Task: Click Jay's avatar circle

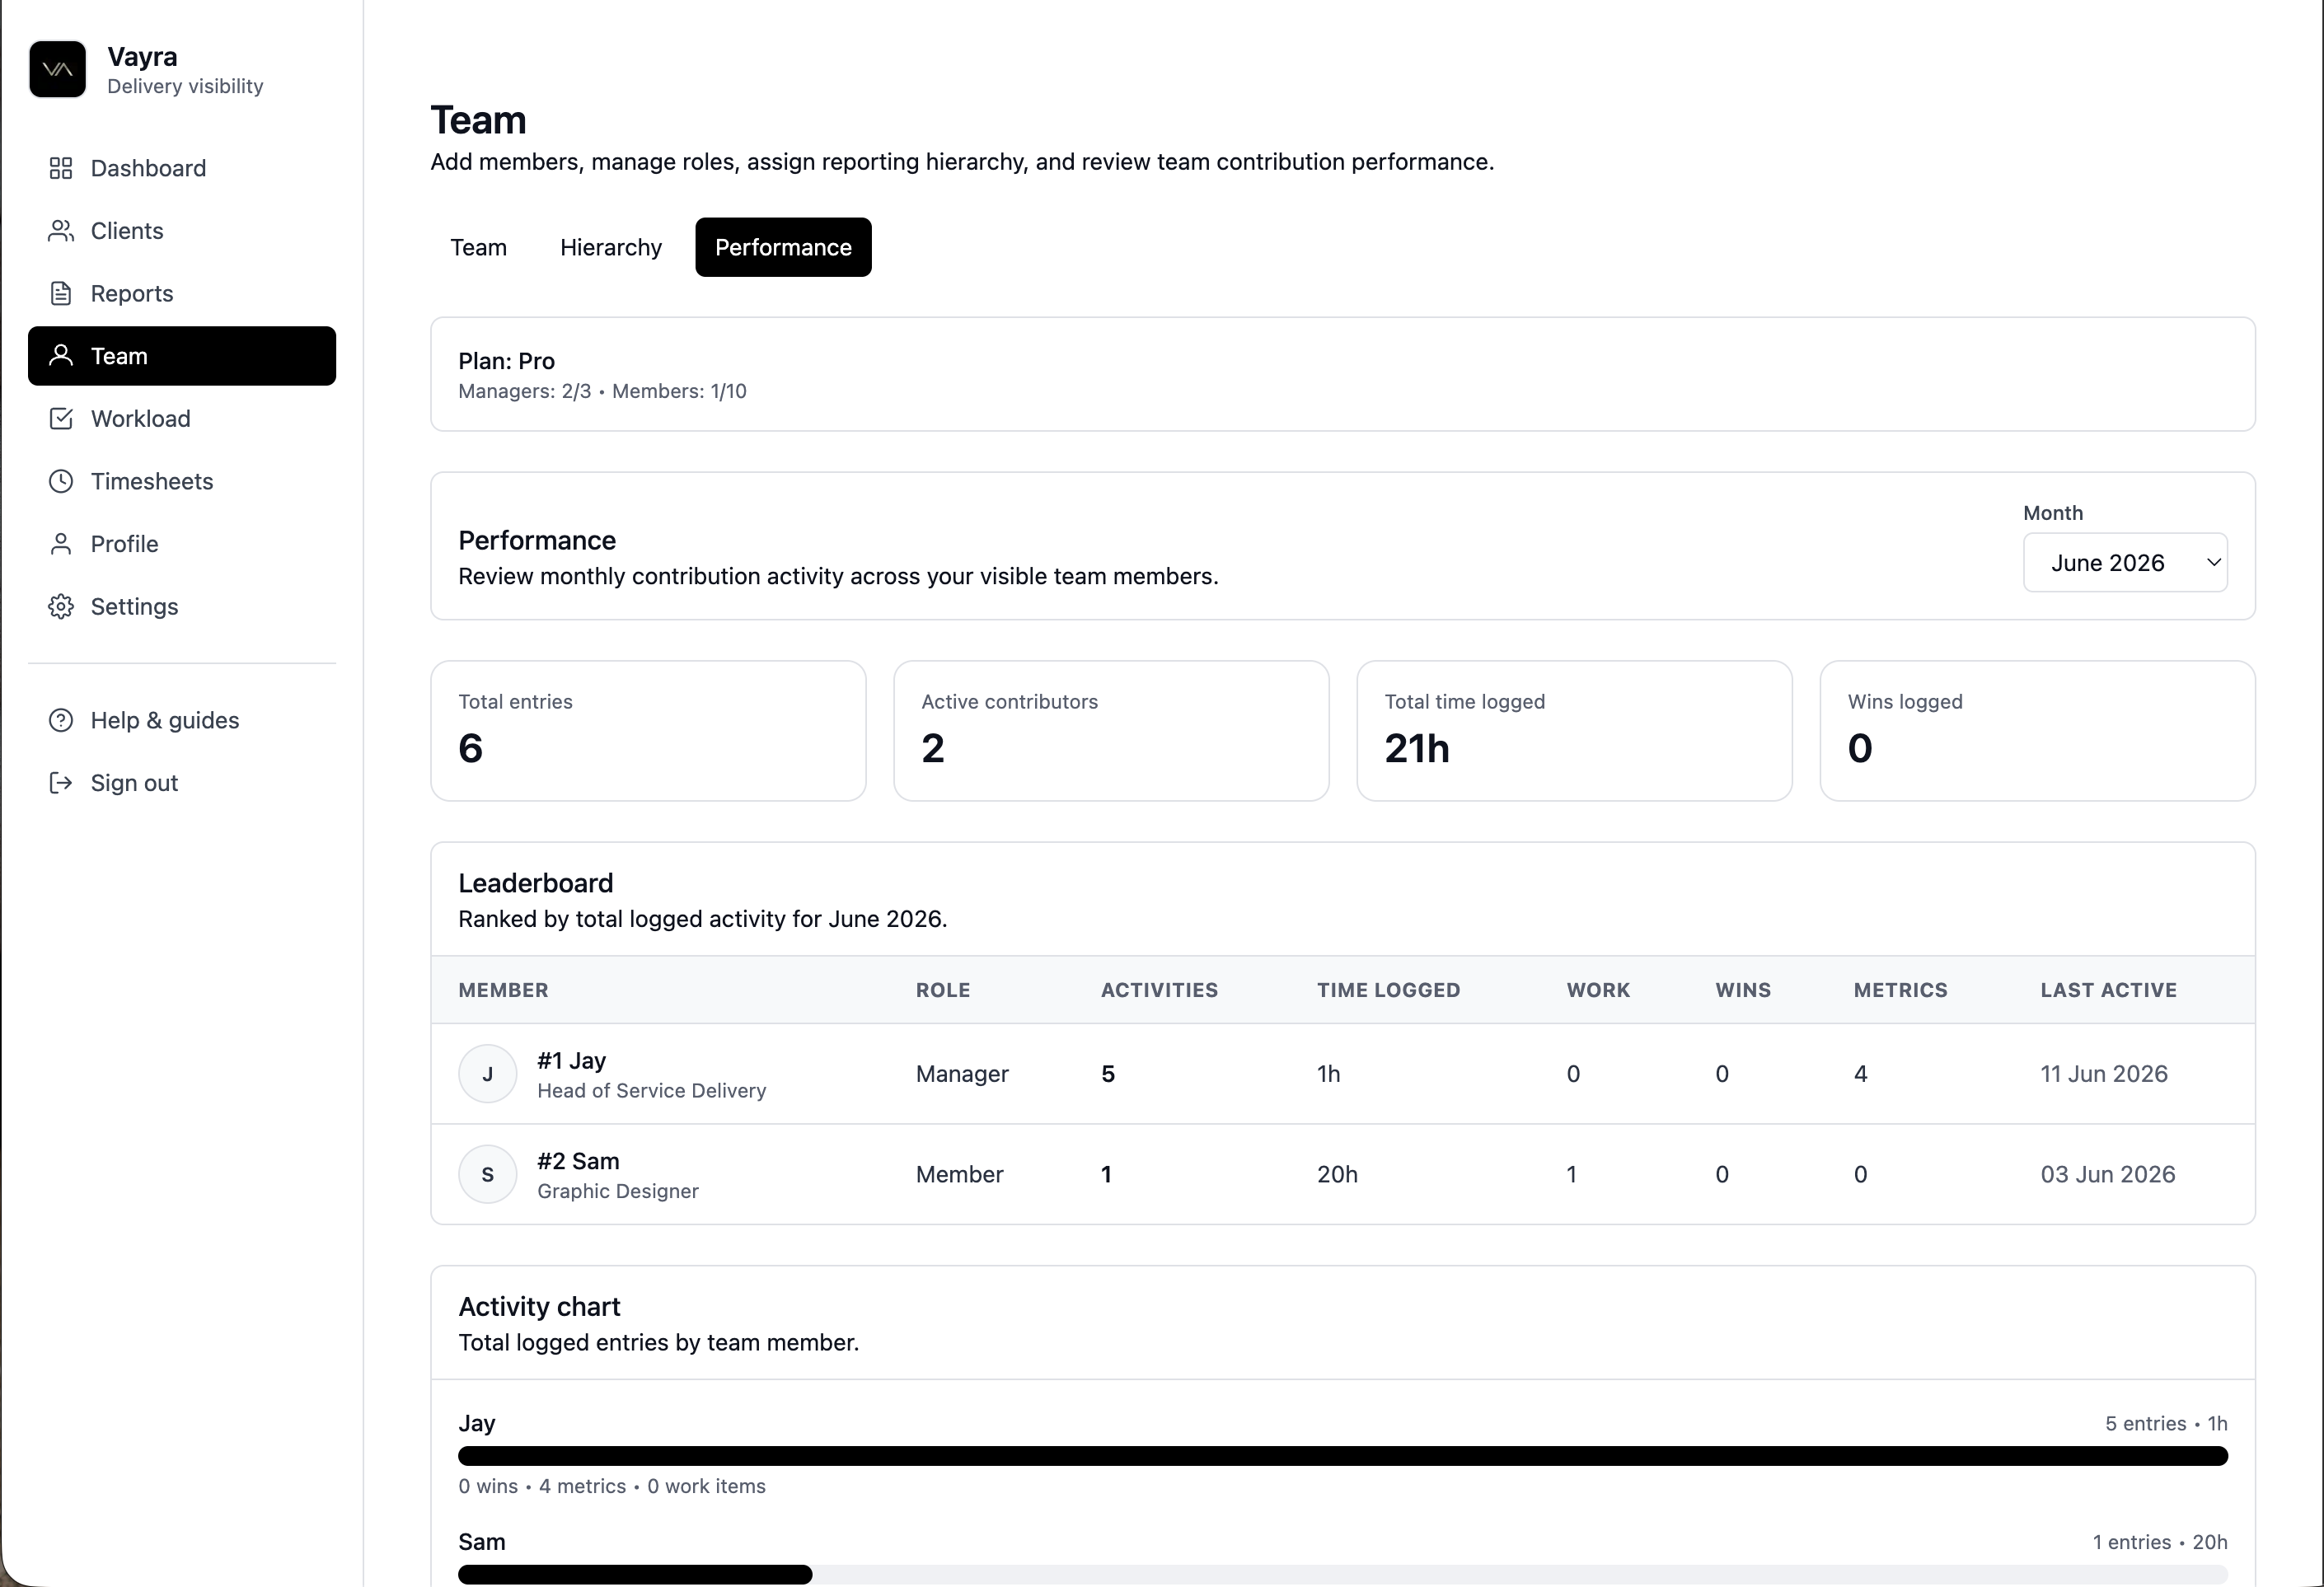Action: tap(487, 1074)
